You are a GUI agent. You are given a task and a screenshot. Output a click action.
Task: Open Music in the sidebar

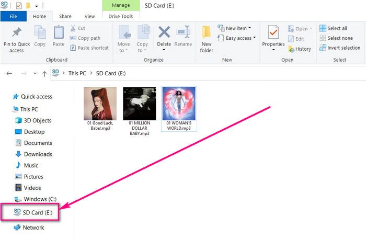[27, 165]
